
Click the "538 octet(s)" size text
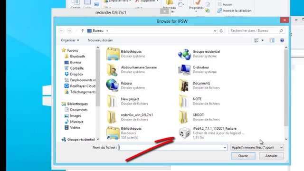[130, 137]
